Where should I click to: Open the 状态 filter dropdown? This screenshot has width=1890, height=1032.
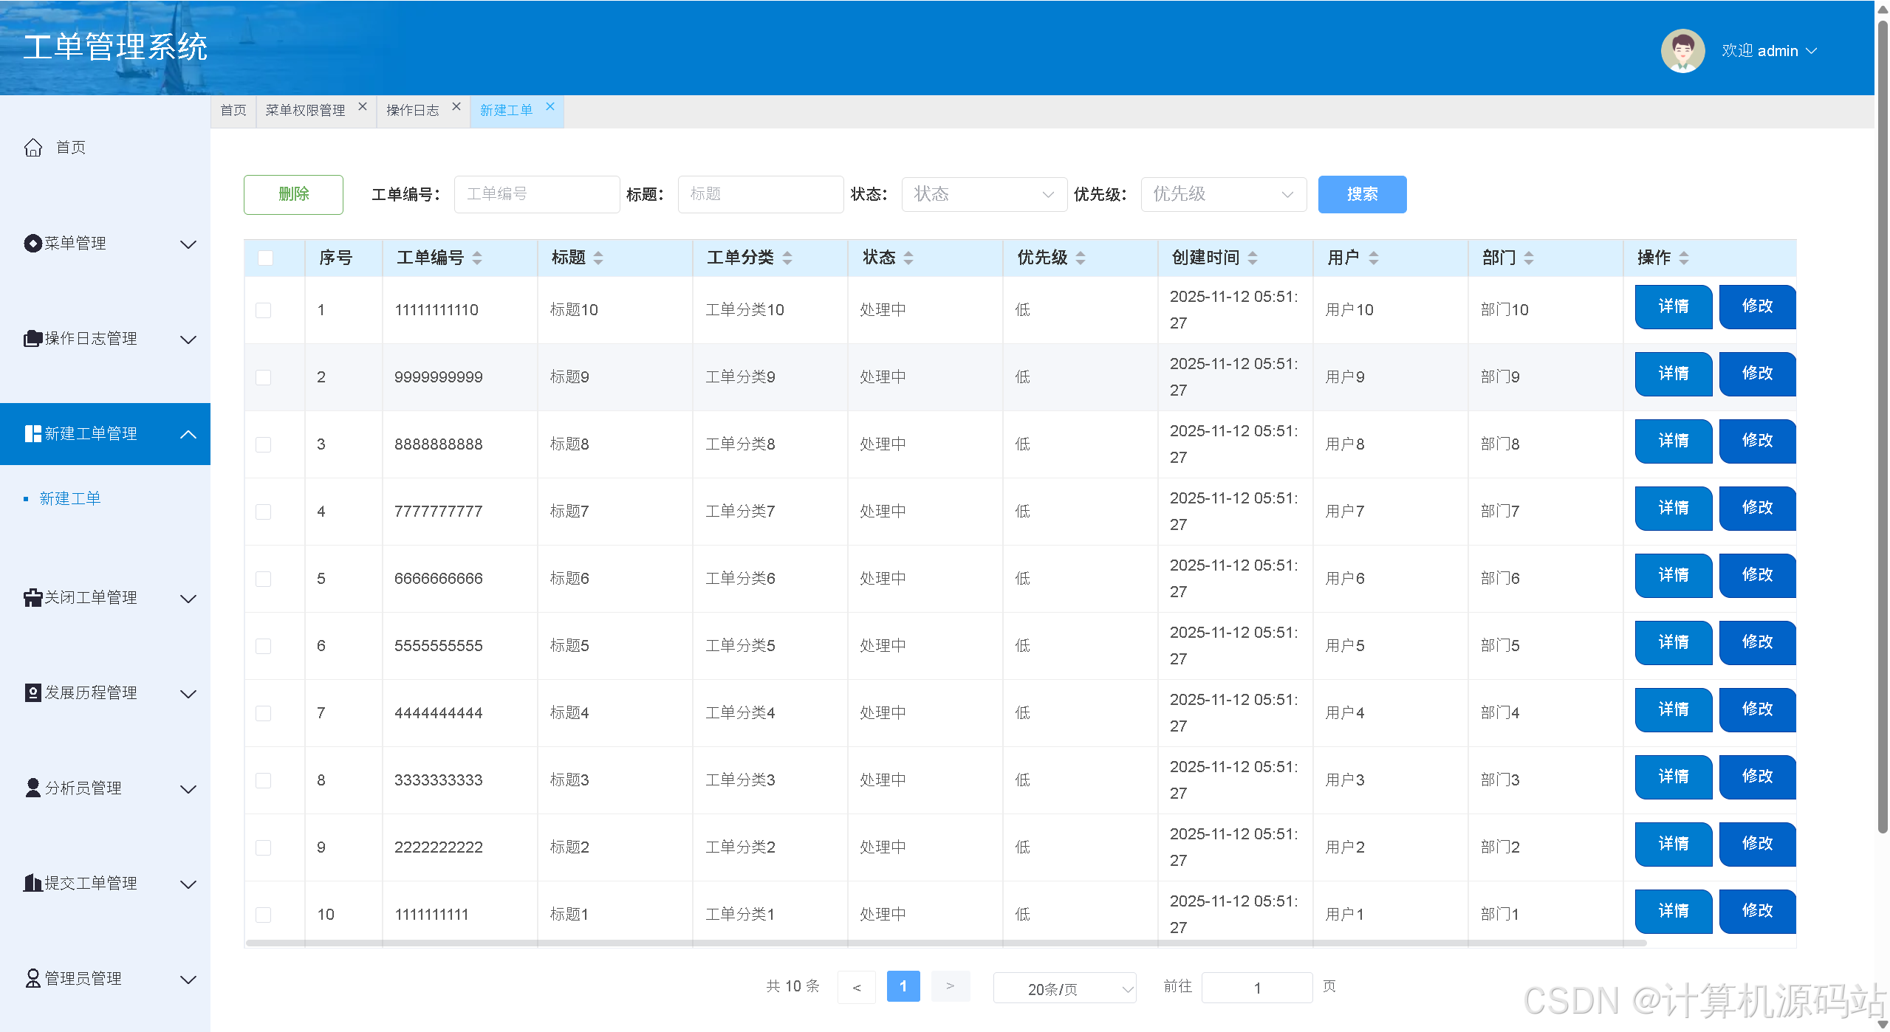click(x=983, y=194)
